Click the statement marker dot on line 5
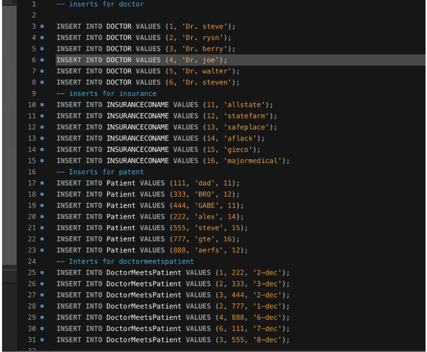This screenshot has height=352, width=427. [42, 49]
